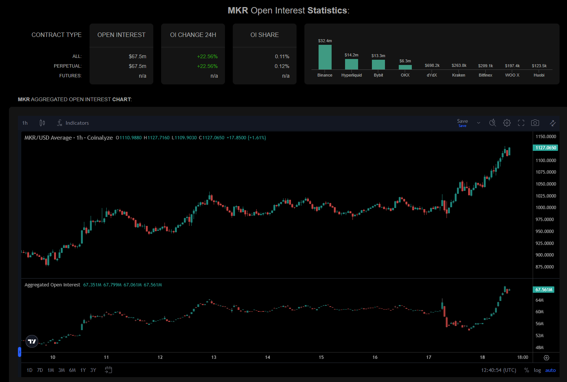Click the OKX exchange label

click(405, 75)
